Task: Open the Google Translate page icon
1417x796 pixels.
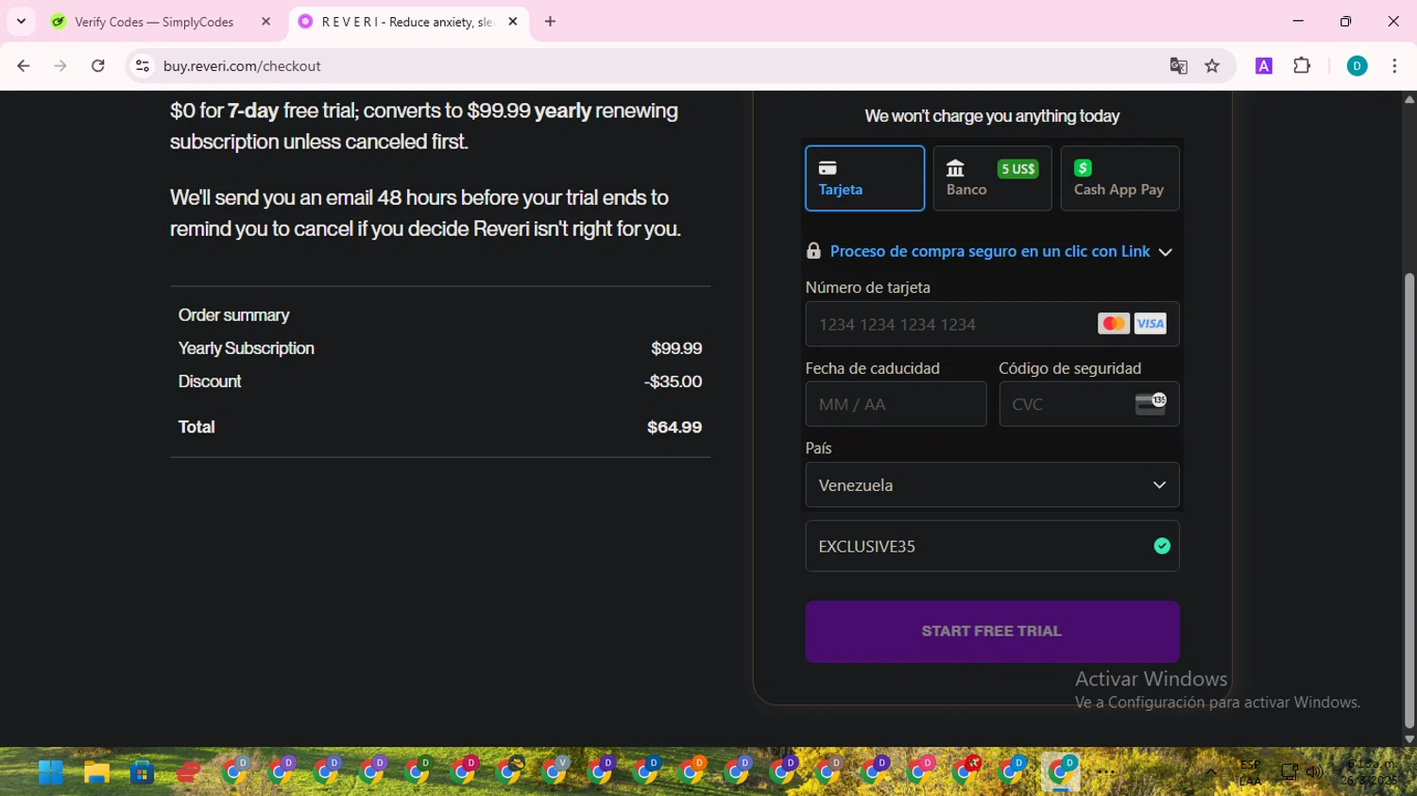Action: (x=1178, y=66)
